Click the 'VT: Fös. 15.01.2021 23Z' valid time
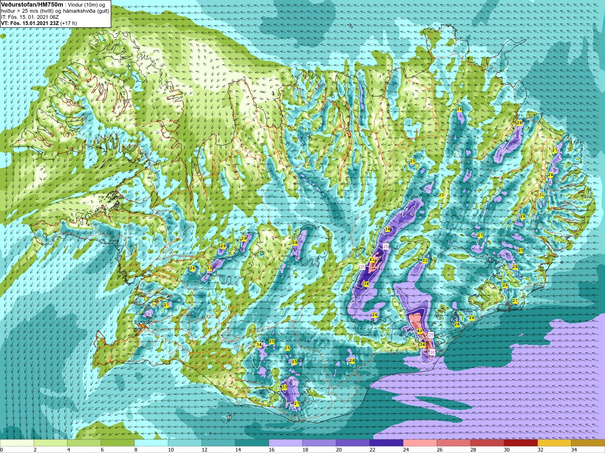This screenshot has height=453, width=605. 30,23
